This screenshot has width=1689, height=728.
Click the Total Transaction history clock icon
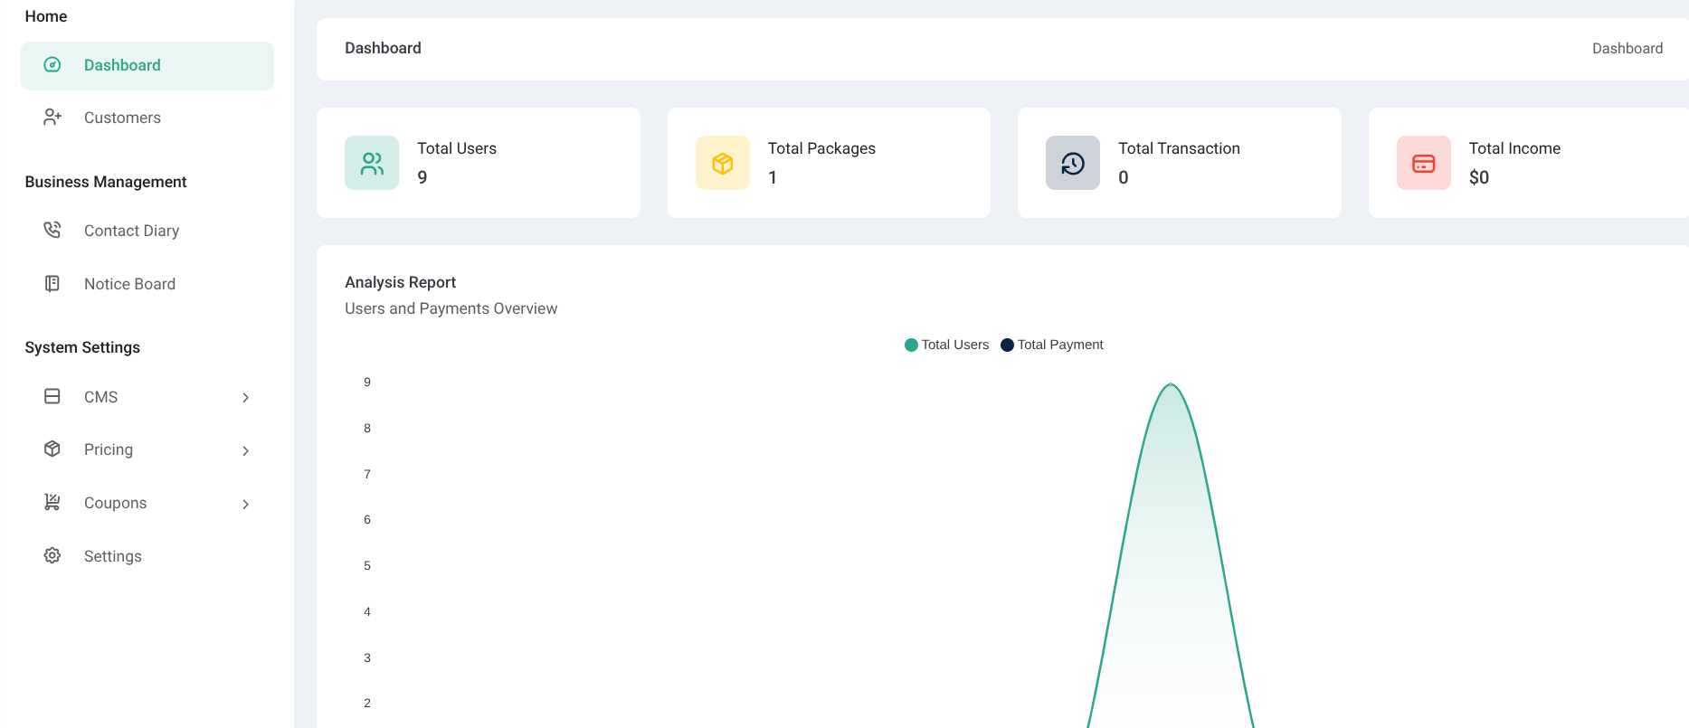pyautogui.click(x=1073, y=164)
